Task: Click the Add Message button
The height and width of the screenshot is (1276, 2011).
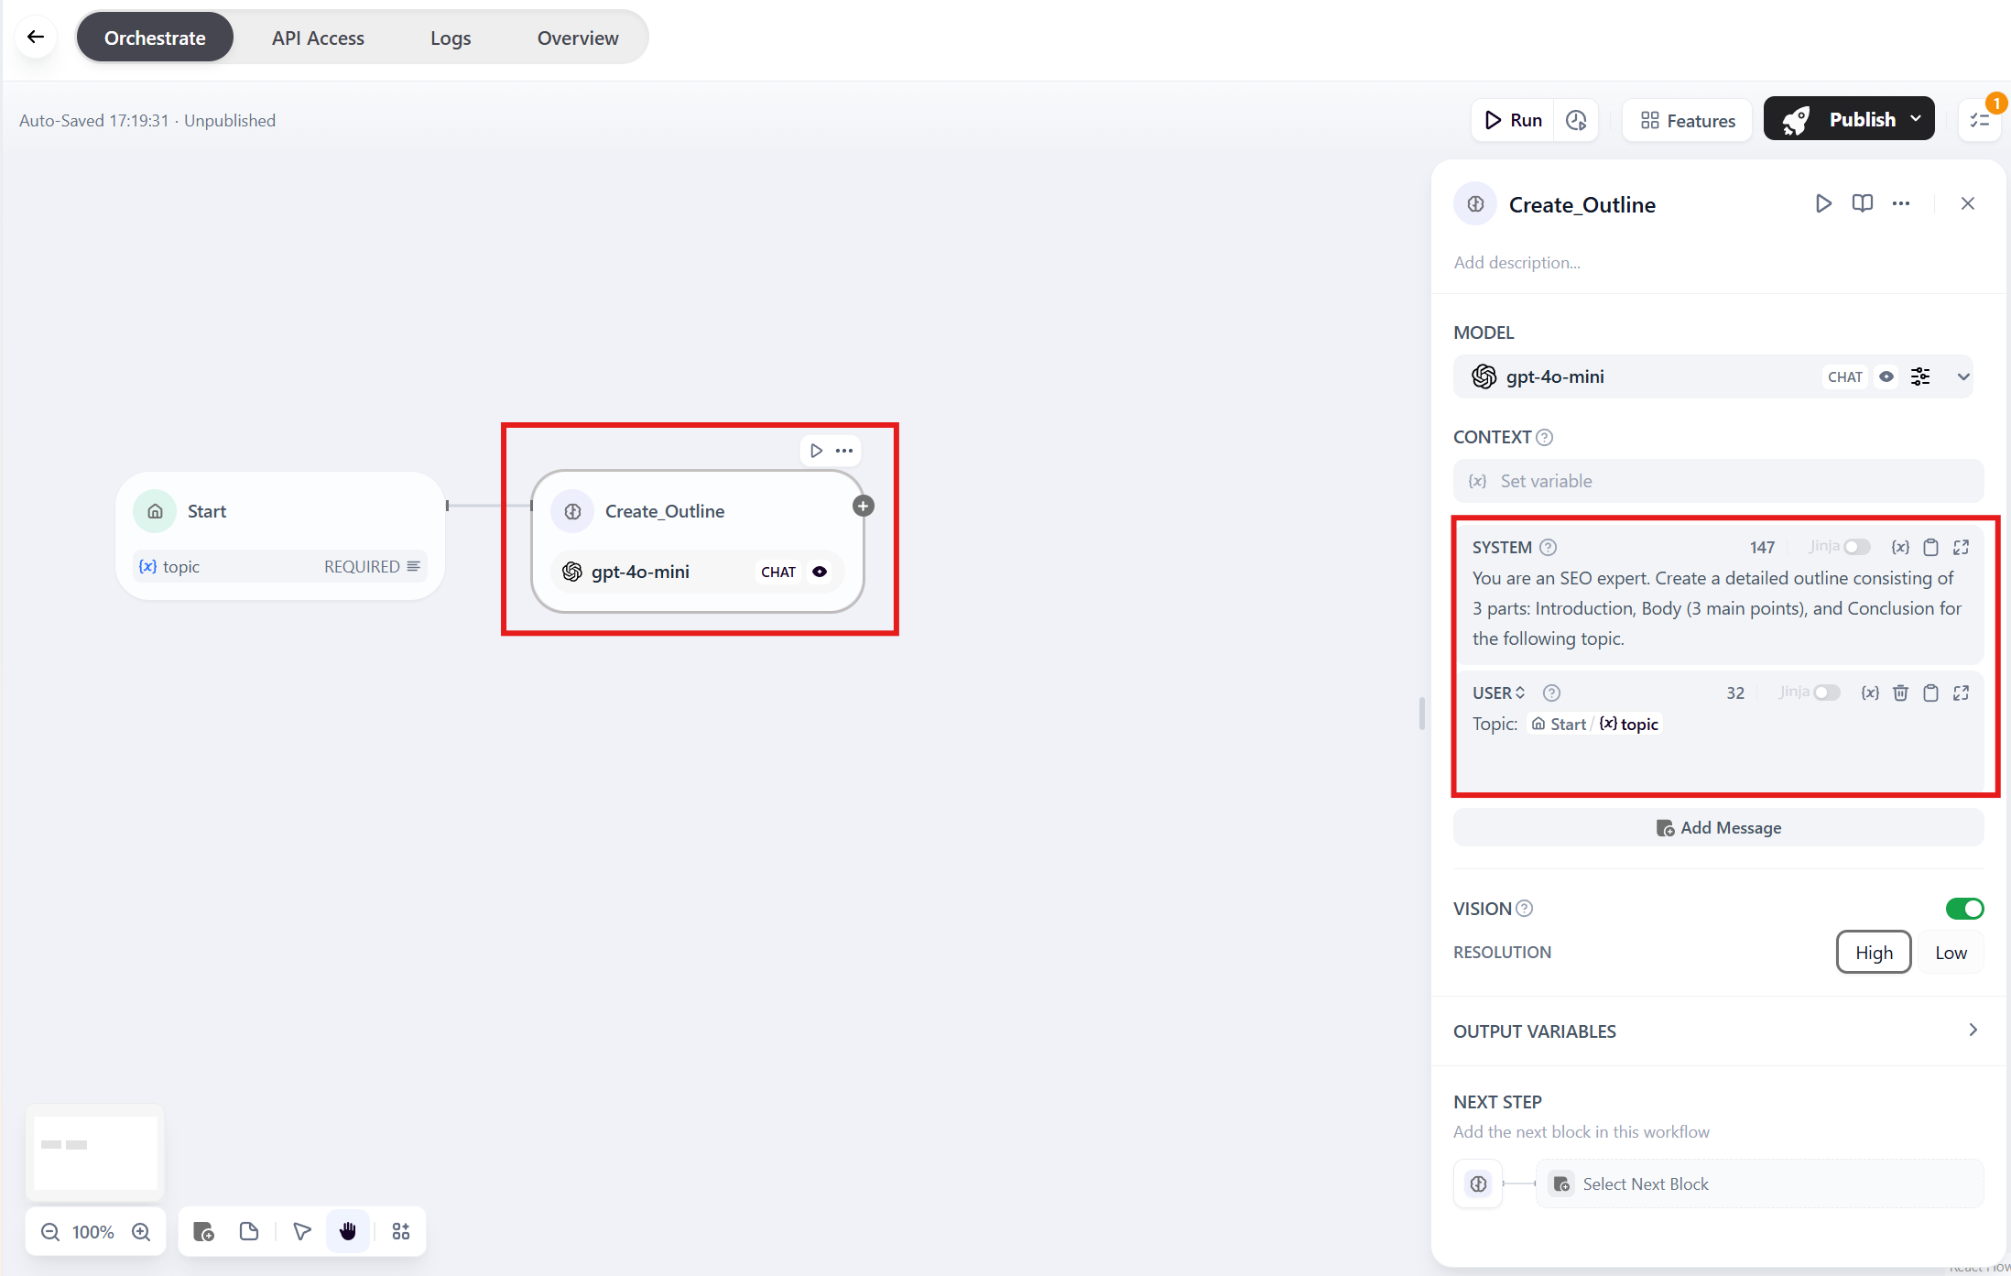Action: point(1718,828)
